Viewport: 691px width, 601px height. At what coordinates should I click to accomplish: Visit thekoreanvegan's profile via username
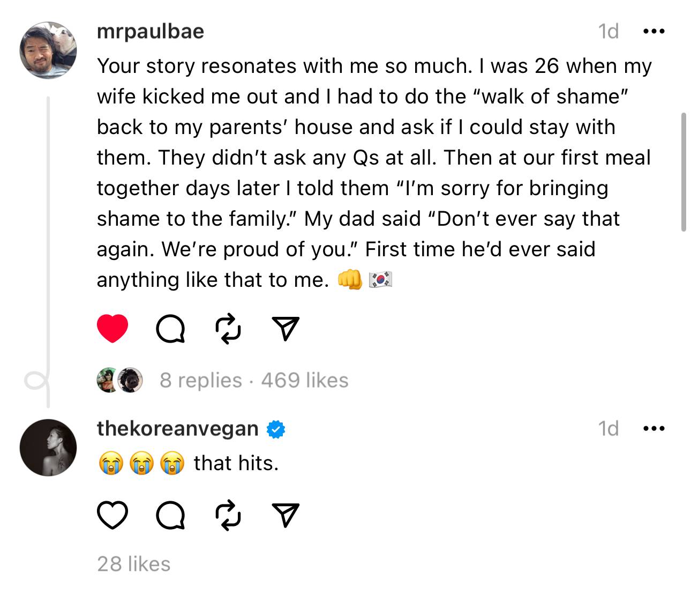click(177, 428)
